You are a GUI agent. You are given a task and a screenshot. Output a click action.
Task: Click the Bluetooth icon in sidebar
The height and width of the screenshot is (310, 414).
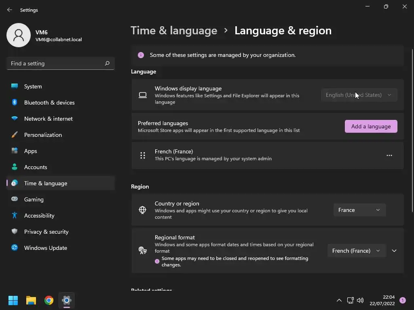click(15, 102)
